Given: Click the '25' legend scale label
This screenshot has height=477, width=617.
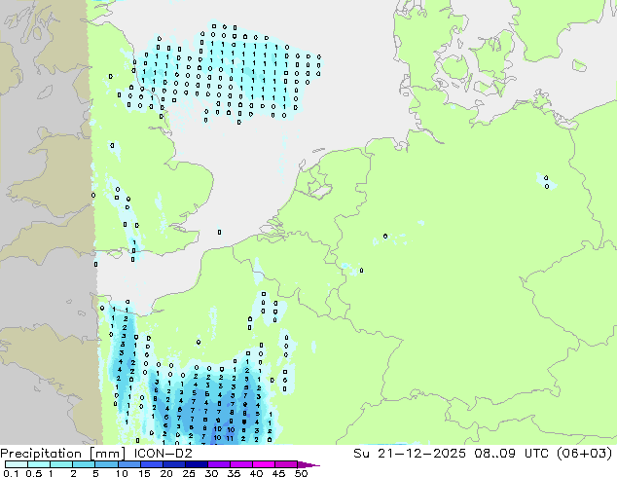Looking at the screenshot, I should [189, 473].
